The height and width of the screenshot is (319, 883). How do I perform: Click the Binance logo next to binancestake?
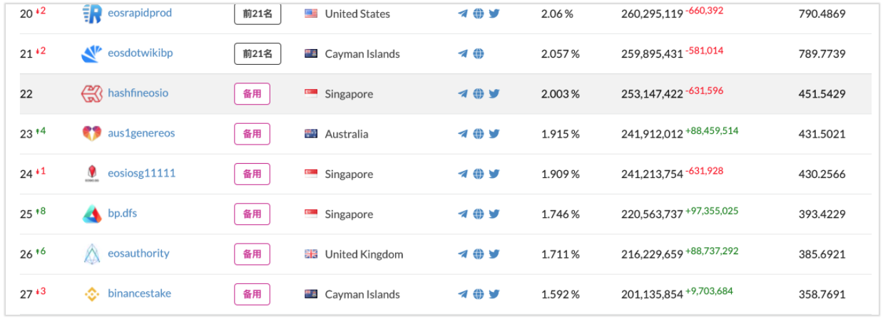(92, 293)
